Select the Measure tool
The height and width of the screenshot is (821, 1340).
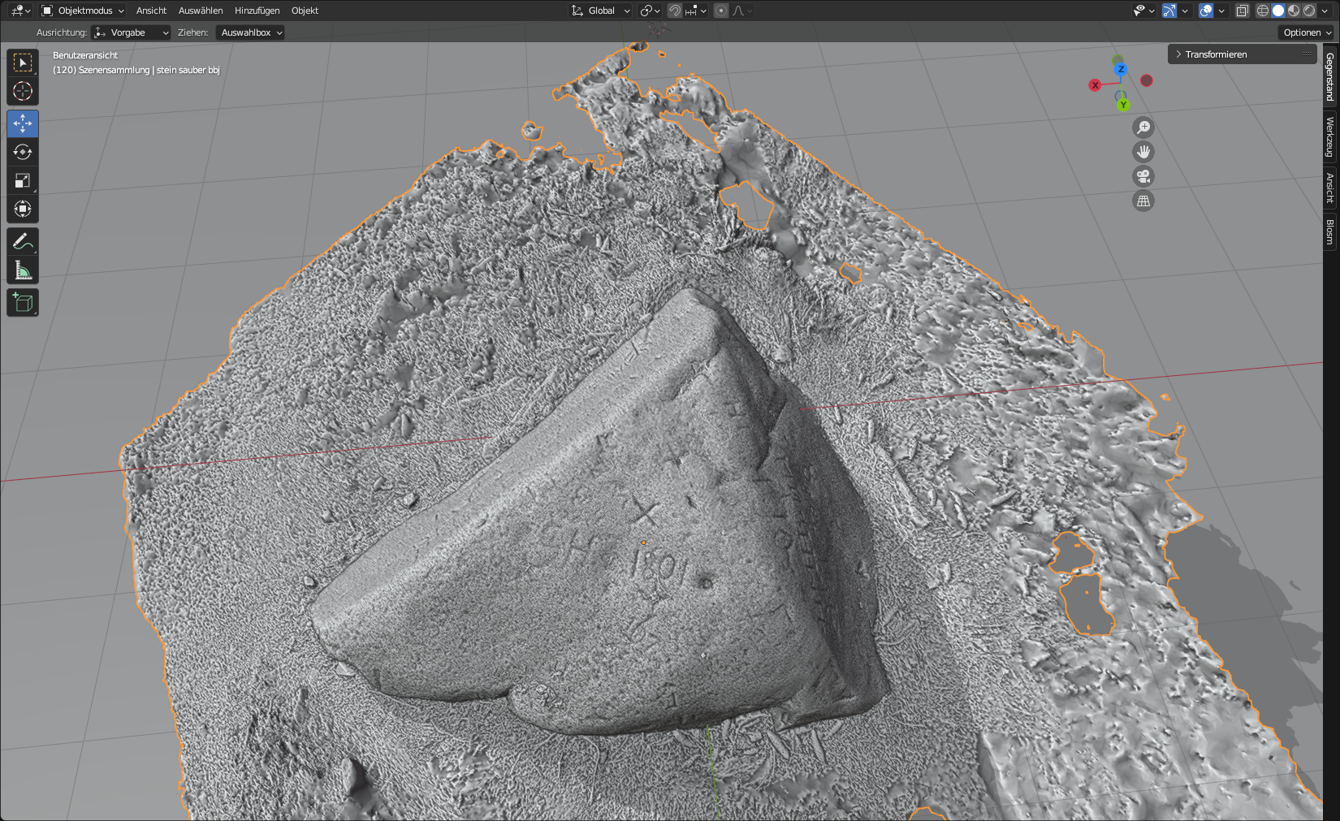click(23, 270)
